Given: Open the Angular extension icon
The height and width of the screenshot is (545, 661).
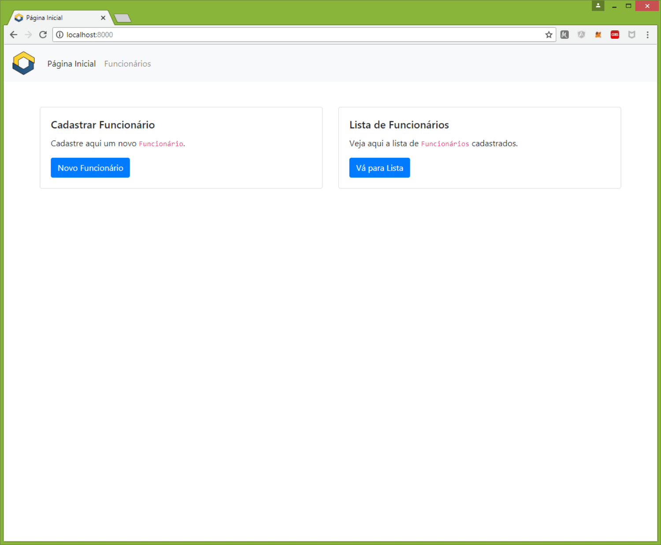Looking at the screenshot, I should [x=581, y=35].
